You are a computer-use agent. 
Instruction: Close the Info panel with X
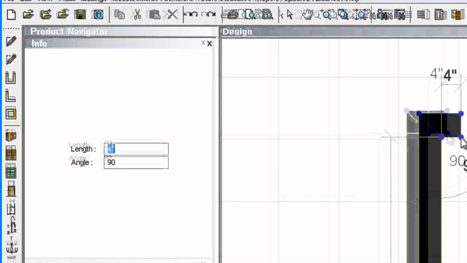[x=209, y=44]
